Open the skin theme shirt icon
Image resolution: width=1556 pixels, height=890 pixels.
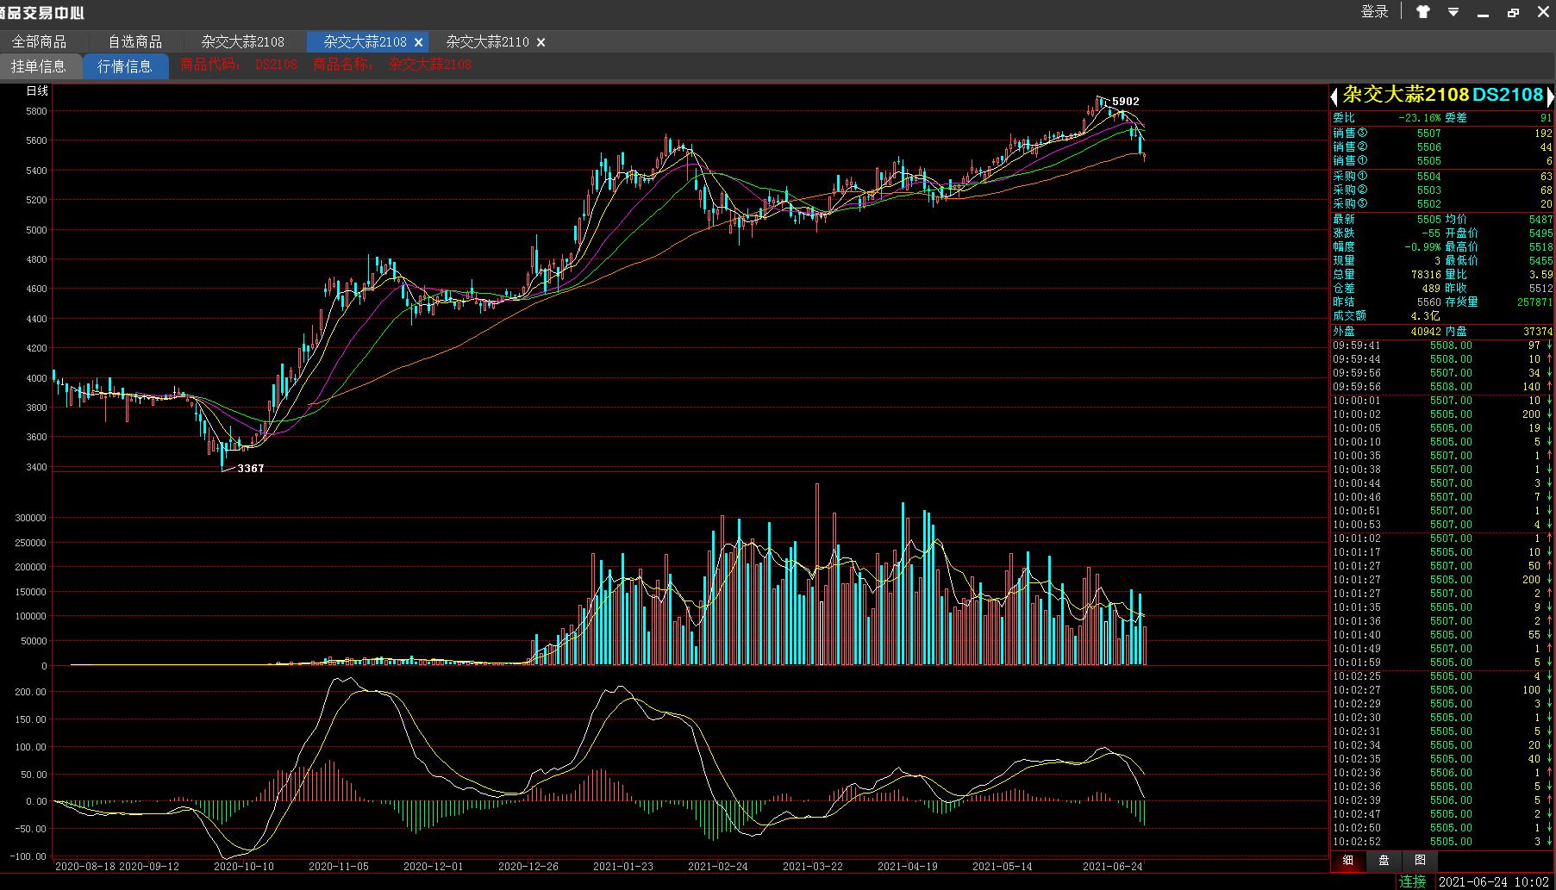click(x=1423, y=12)
